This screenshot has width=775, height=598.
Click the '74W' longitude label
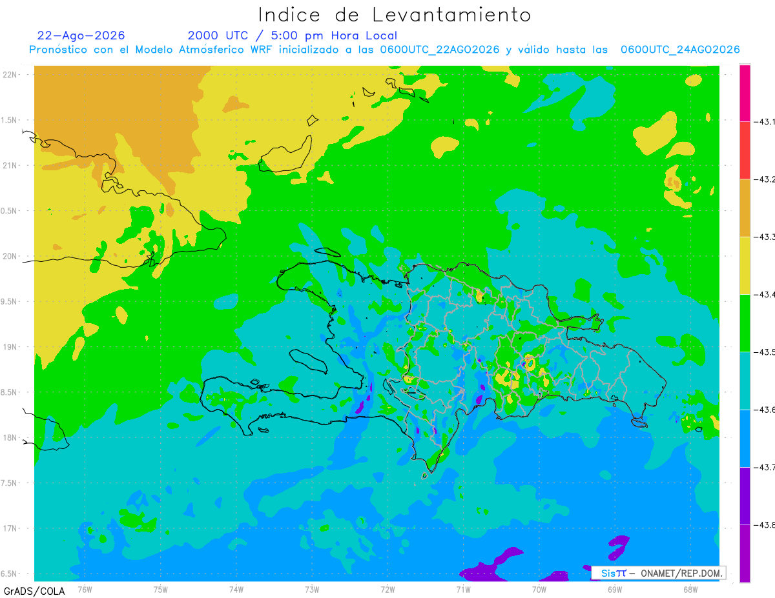236,588
